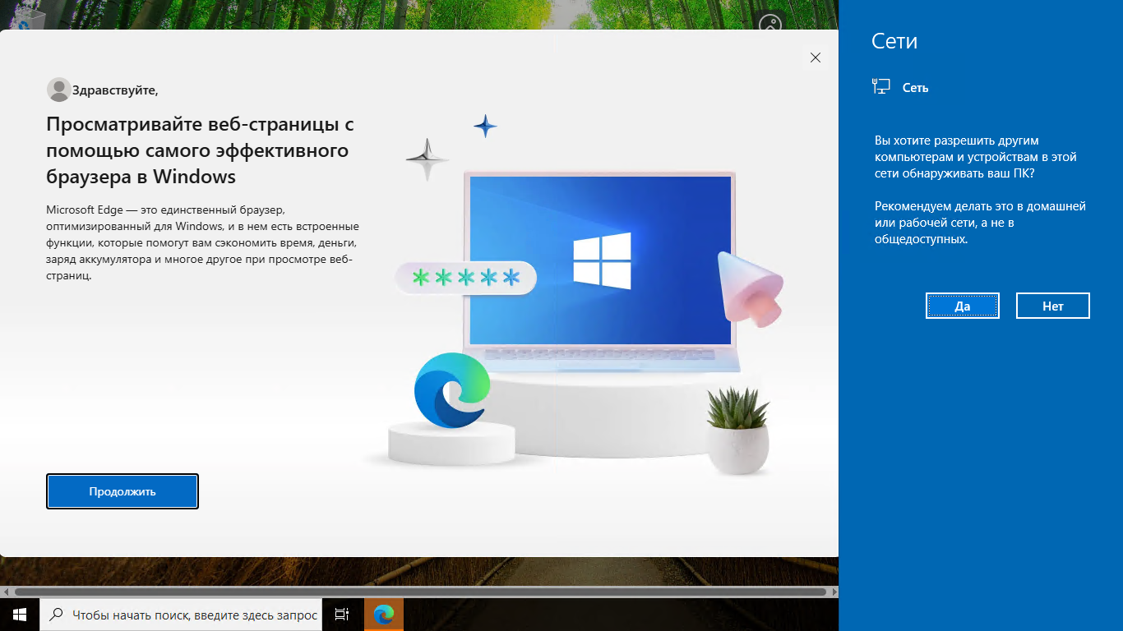This screenshot has height=631, width=1123.
Task: Click the Windows logo on the laptop picture
Action: click(603, 260)
